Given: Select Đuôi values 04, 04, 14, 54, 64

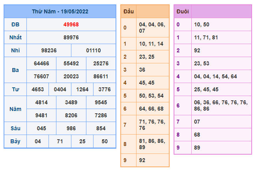Looking at the screenshot, I should (215, 76).
